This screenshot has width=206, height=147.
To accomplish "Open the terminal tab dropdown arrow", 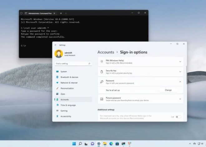I will [x=66, y=13].
